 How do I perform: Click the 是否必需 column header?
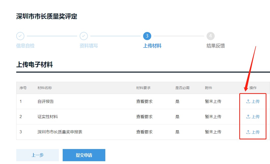[182, 88]
